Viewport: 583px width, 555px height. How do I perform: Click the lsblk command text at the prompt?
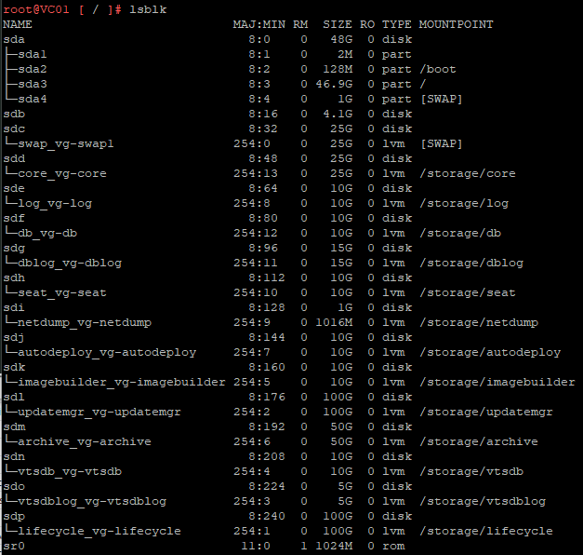click(148, 9)
